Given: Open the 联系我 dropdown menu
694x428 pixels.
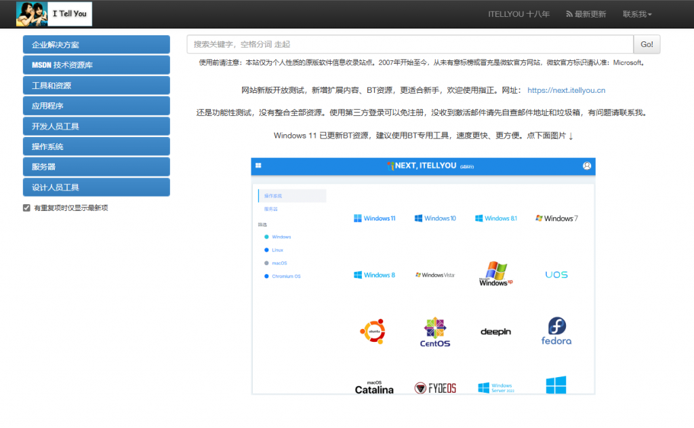Looking at the screenshot, I should point(638,14).
